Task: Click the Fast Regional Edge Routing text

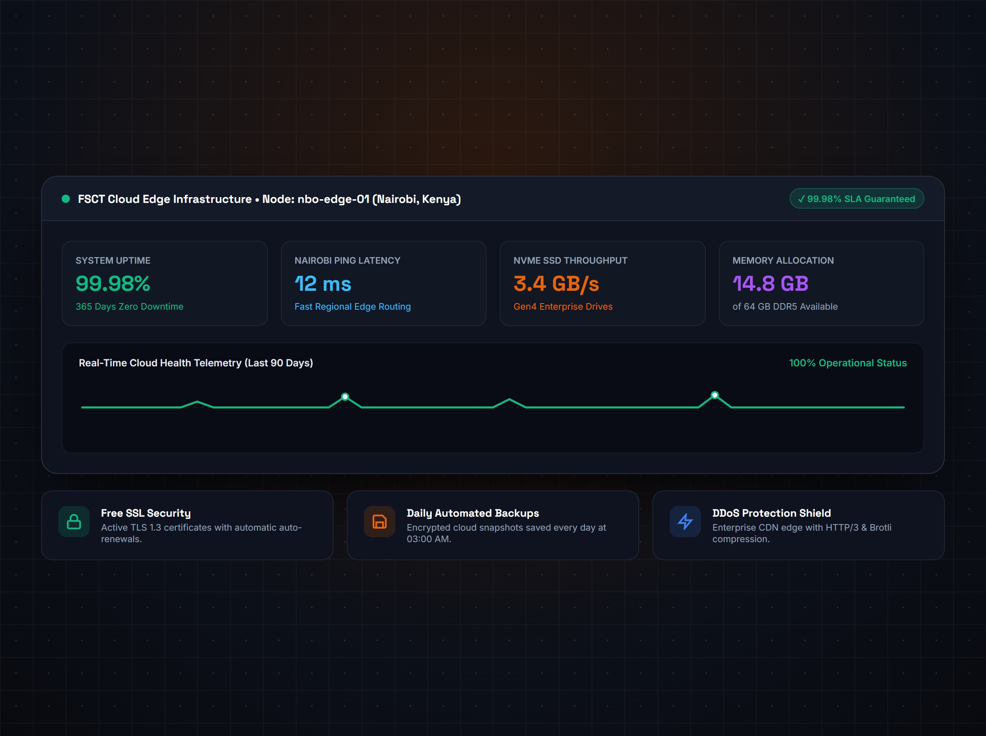Action: 352,306
